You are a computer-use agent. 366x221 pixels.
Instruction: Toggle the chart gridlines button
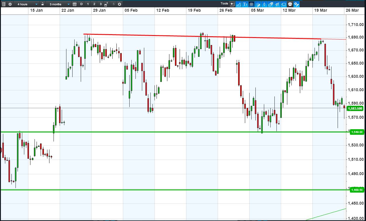(x=252, y=4)
